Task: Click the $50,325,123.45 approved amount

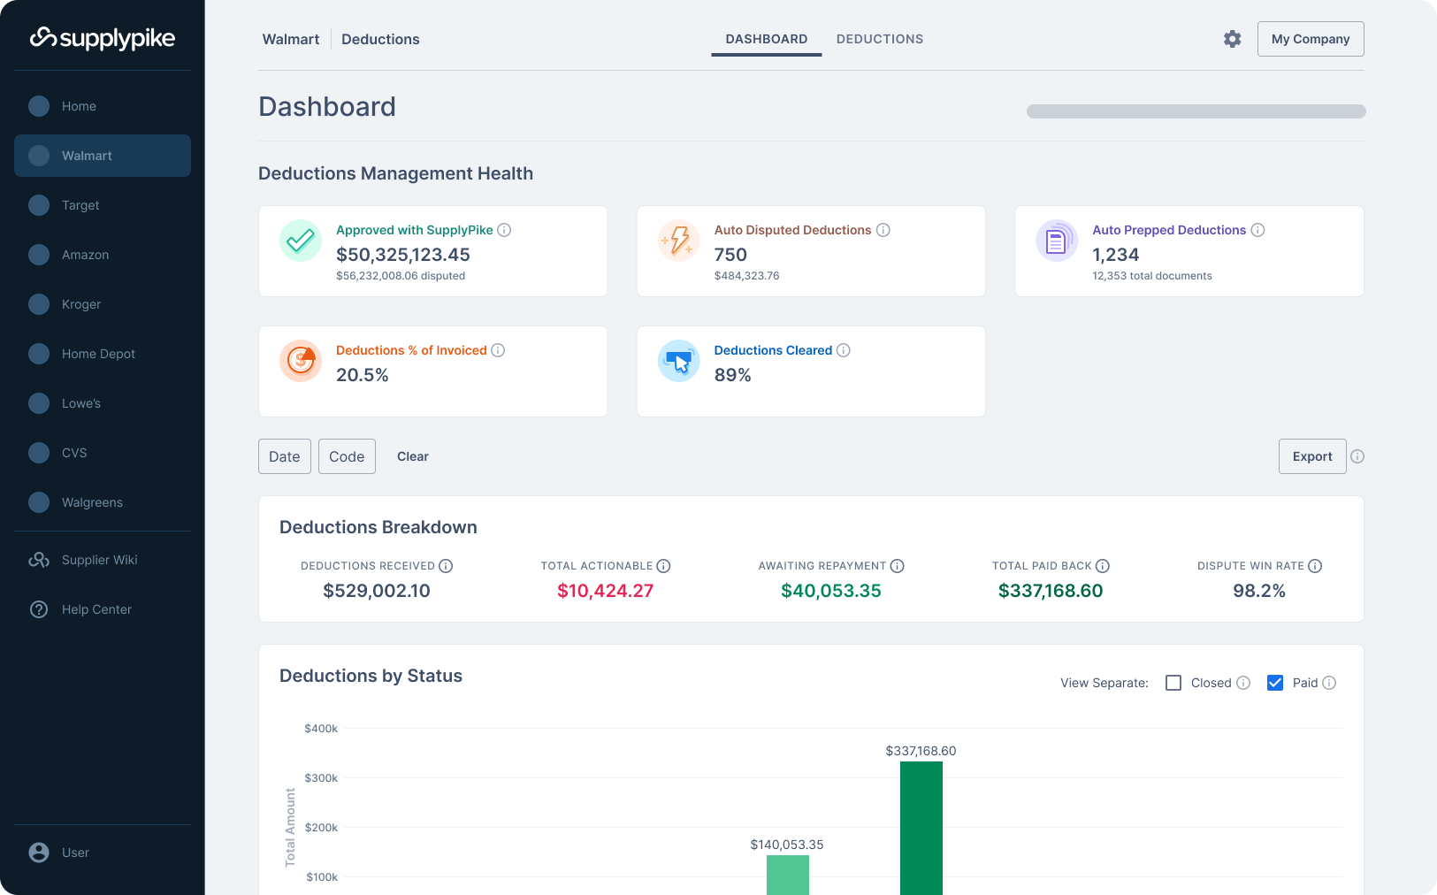Action: pyautogui.click(x=403, y=255)
